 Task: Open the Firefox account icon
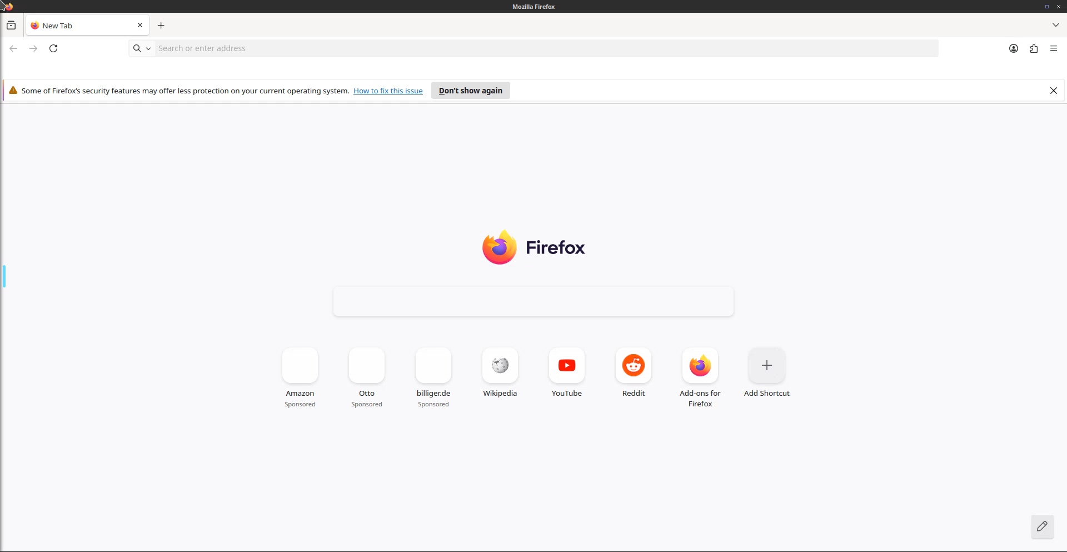[1014, 49]
